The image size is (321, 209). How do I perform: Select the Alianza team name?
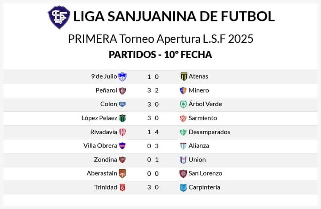click(199, 146)
